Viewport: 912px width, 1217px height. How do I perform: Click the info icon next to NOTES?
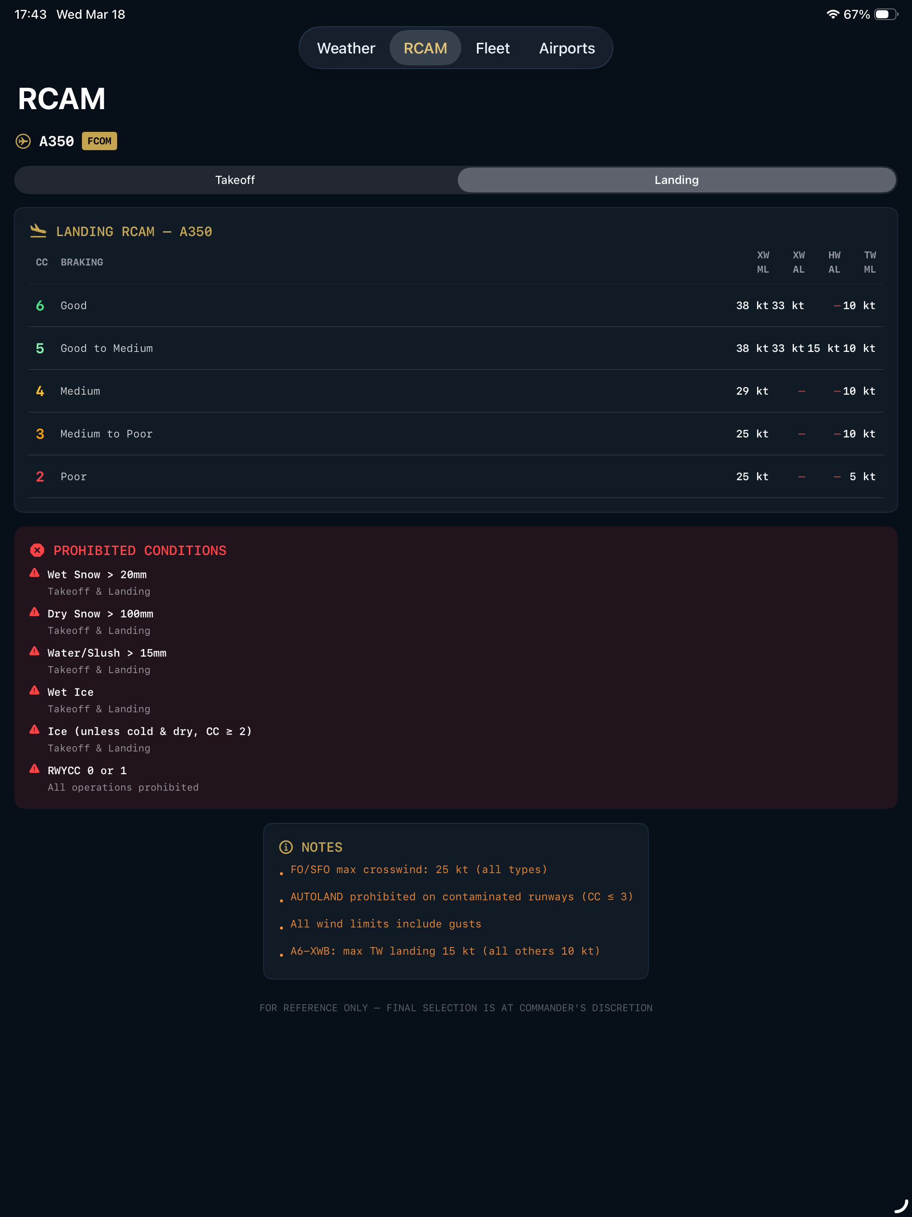pyautogui.click(x=286, y=847)
